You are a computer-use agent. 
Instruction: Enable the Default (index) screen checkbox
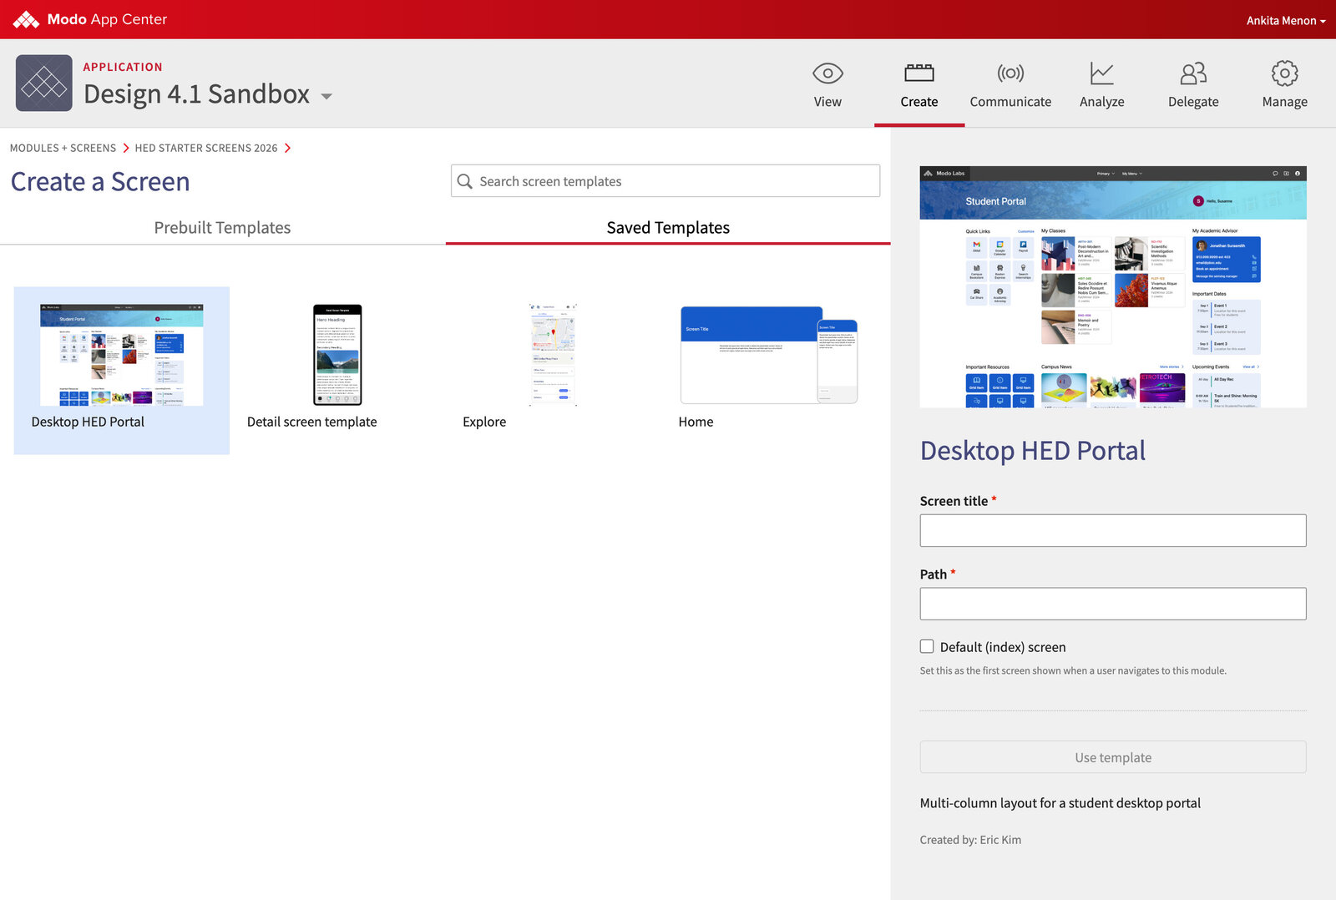[x=927, y=646]
